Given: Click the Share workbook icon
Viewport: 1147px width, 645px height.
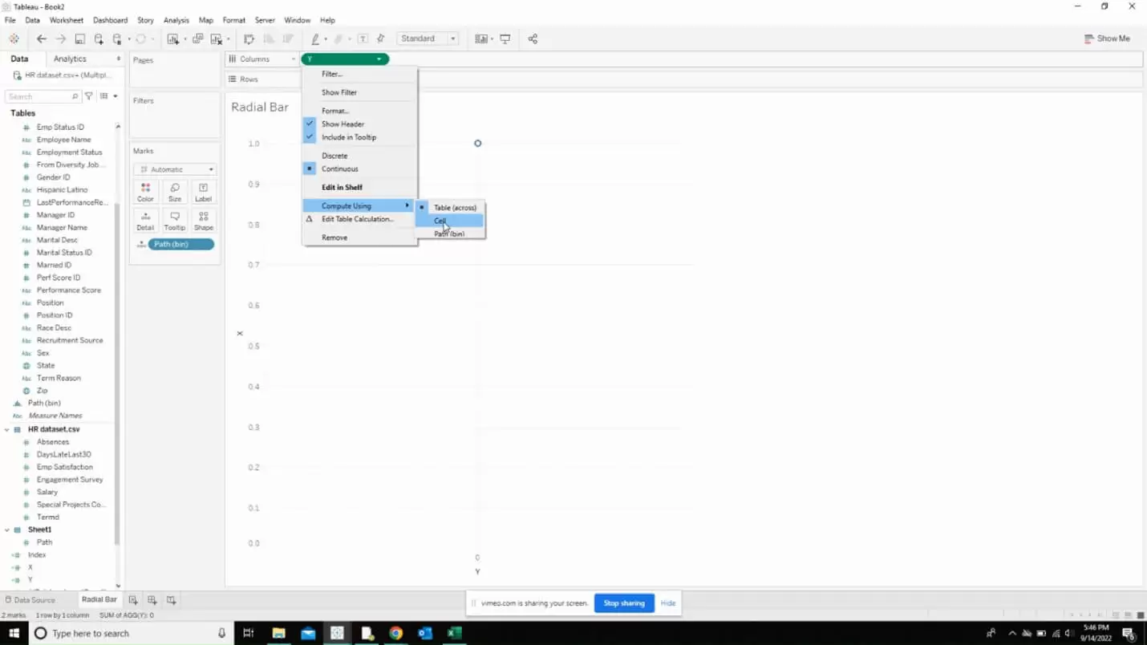Looking at the screenshot, I should pyautogui.click(x=533, y=39).
